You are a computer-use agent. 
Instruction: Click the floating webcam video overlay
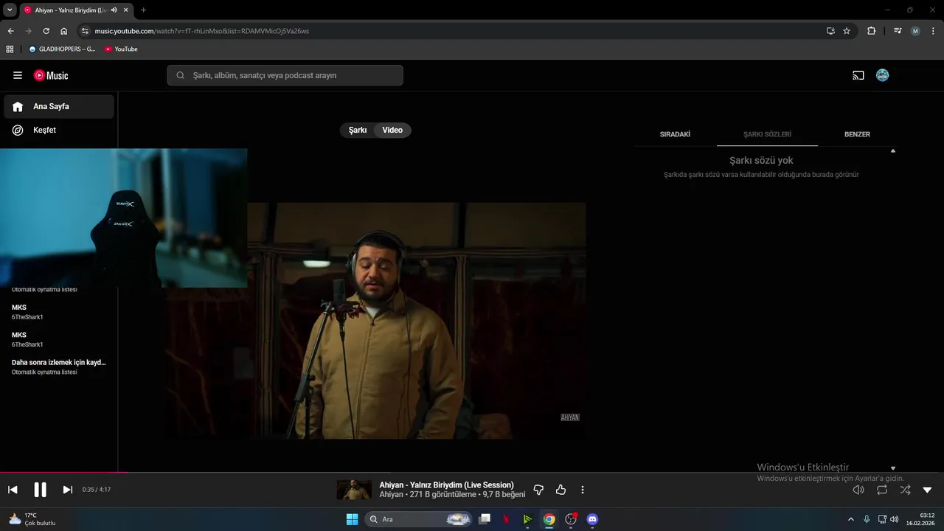(x=123, y=218)
